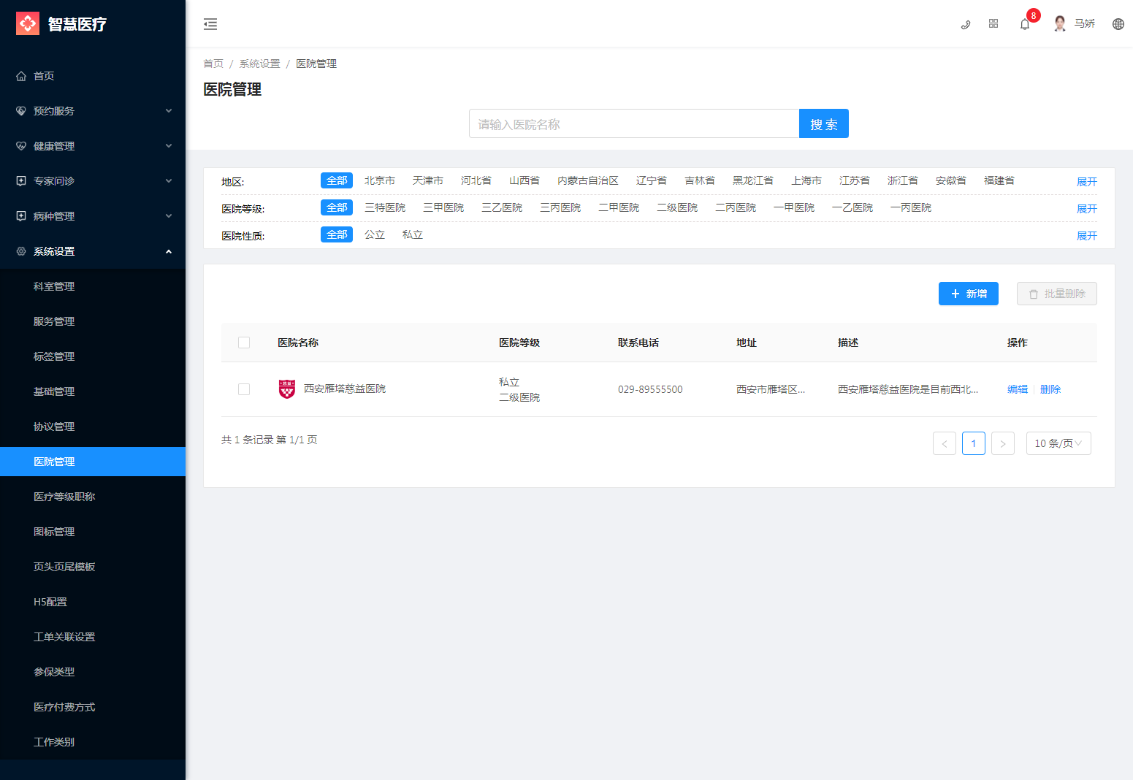This screenshot has width=1133, height=780.
Task: Expand the 医院等级 filter row with 展开
Action: (1087, 209)
